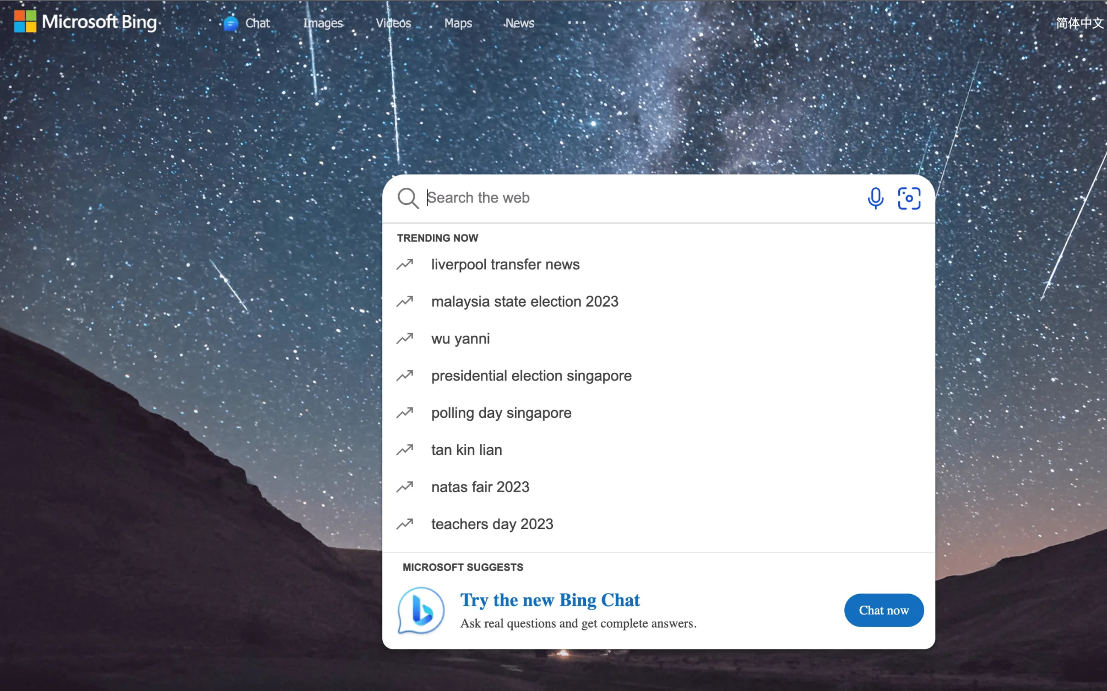Click the Ask real questions description text

coord(578,623)
